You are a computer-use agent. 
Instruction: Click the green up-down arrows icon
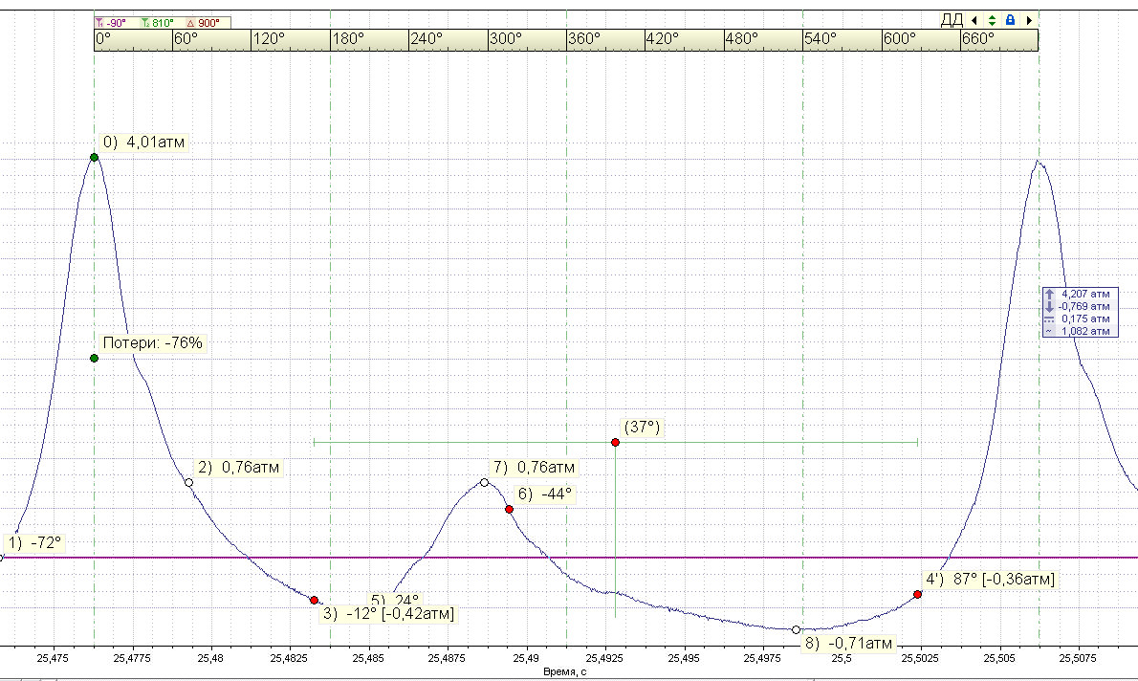tap(992, 20)
